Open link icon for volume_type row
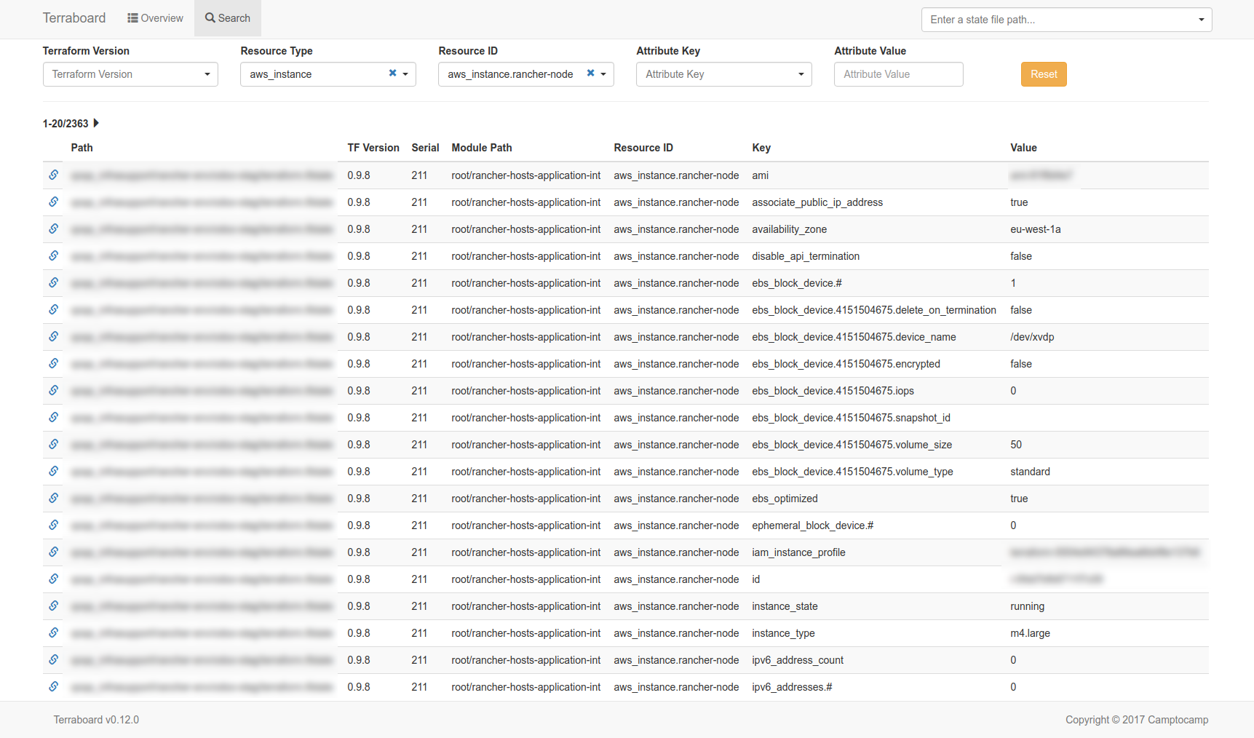The image size is (1254, 738). [x=53, y=471]
